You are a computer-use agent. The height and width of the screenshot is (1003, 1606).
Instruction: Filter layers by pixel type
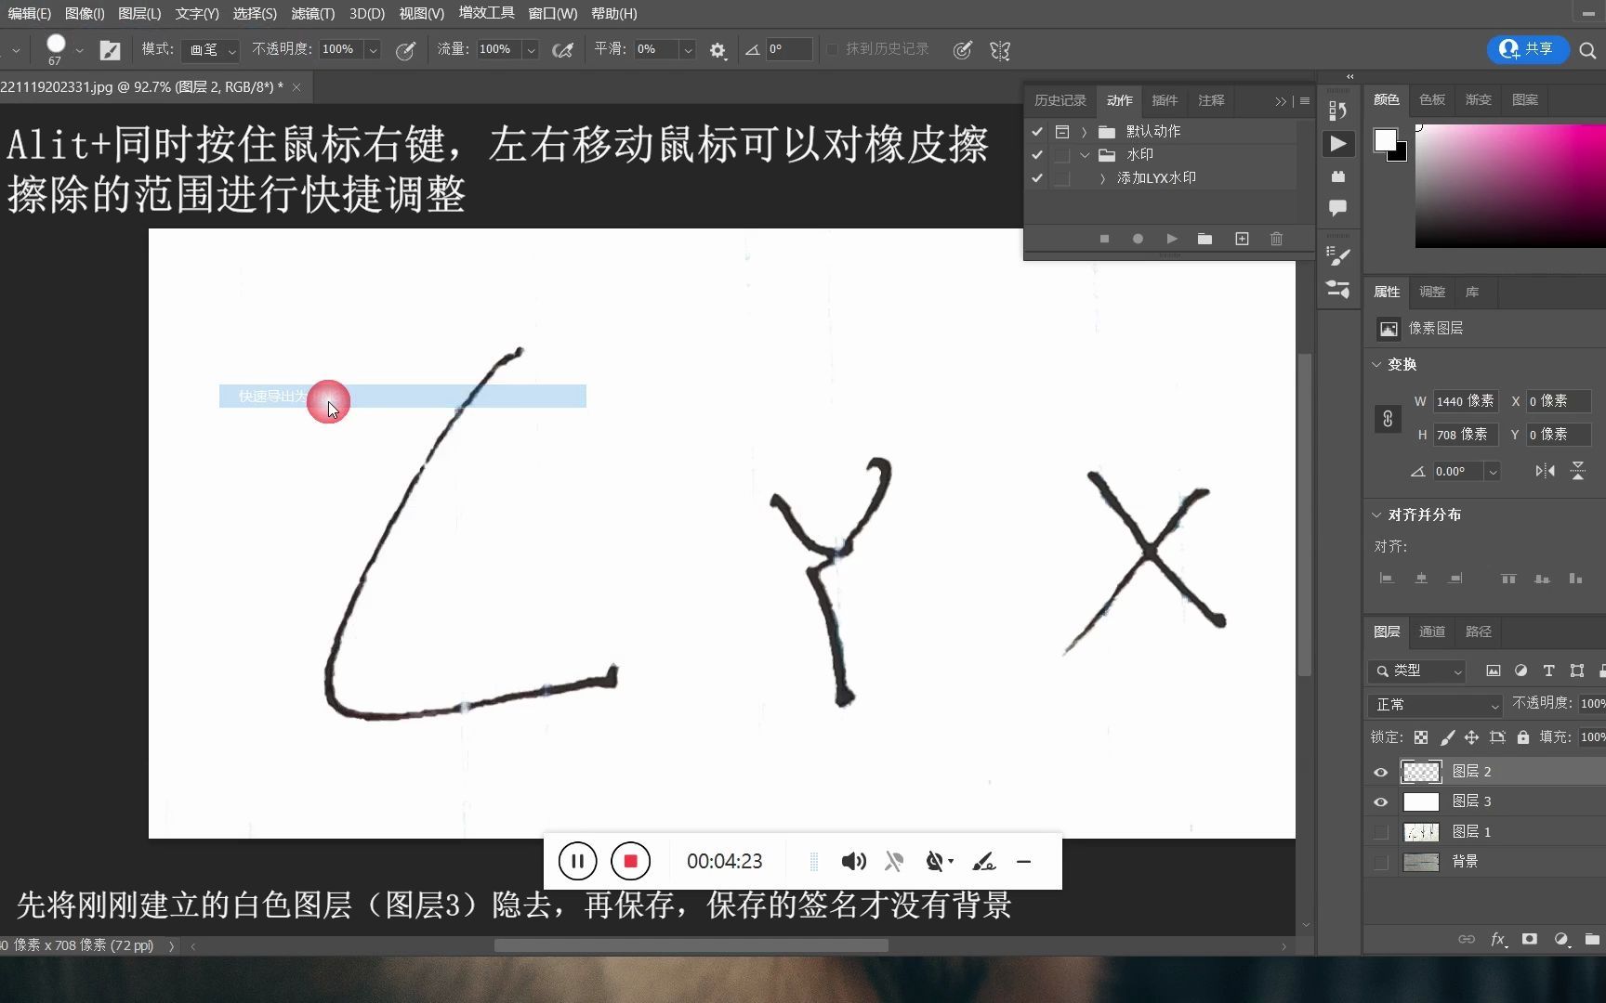pos(1493,671)
